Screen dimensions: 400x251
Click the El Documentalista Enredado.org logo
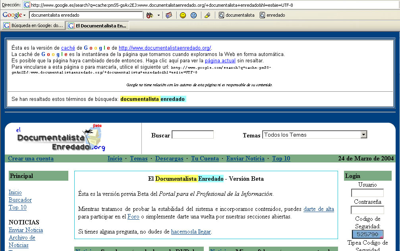click(61, 138)
